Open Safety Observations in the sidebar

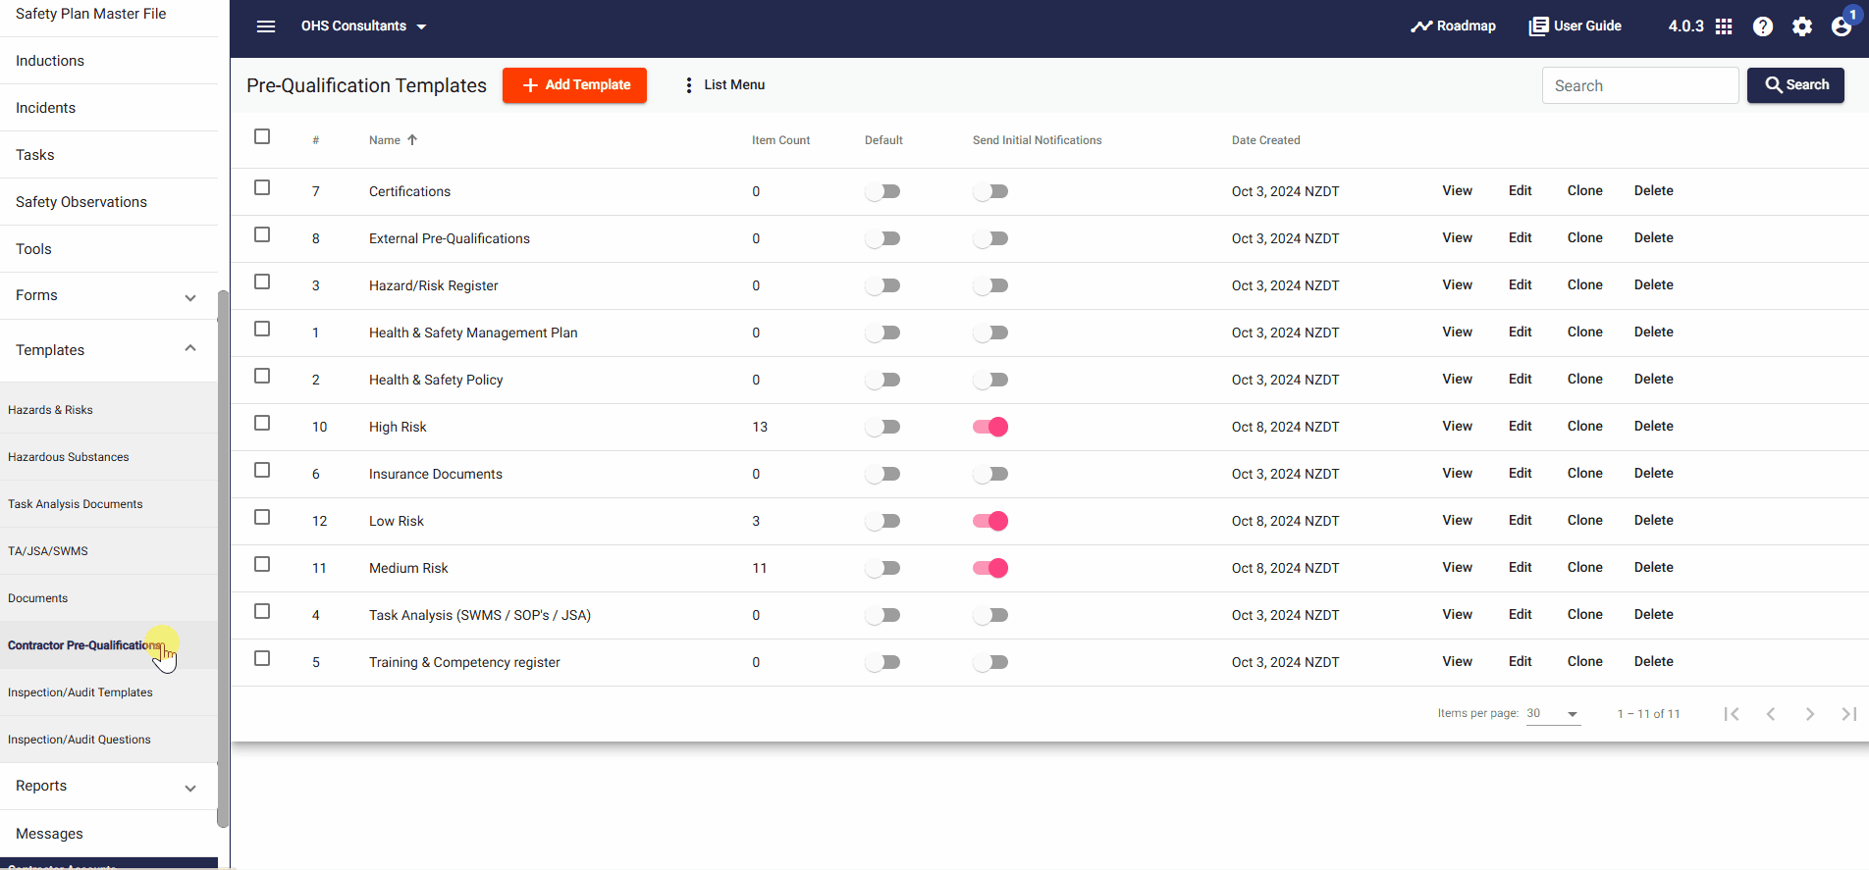click(109, 202)
